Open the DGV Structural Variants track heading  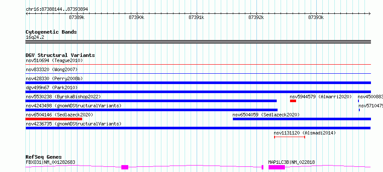60,55
